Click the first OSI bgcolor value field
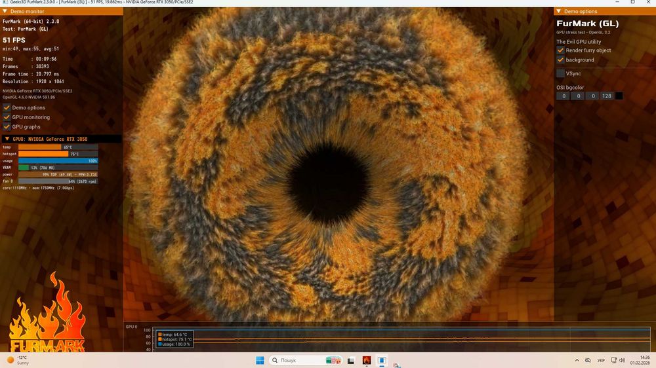Viewport: 656px width, 368px height. [564, 96]
